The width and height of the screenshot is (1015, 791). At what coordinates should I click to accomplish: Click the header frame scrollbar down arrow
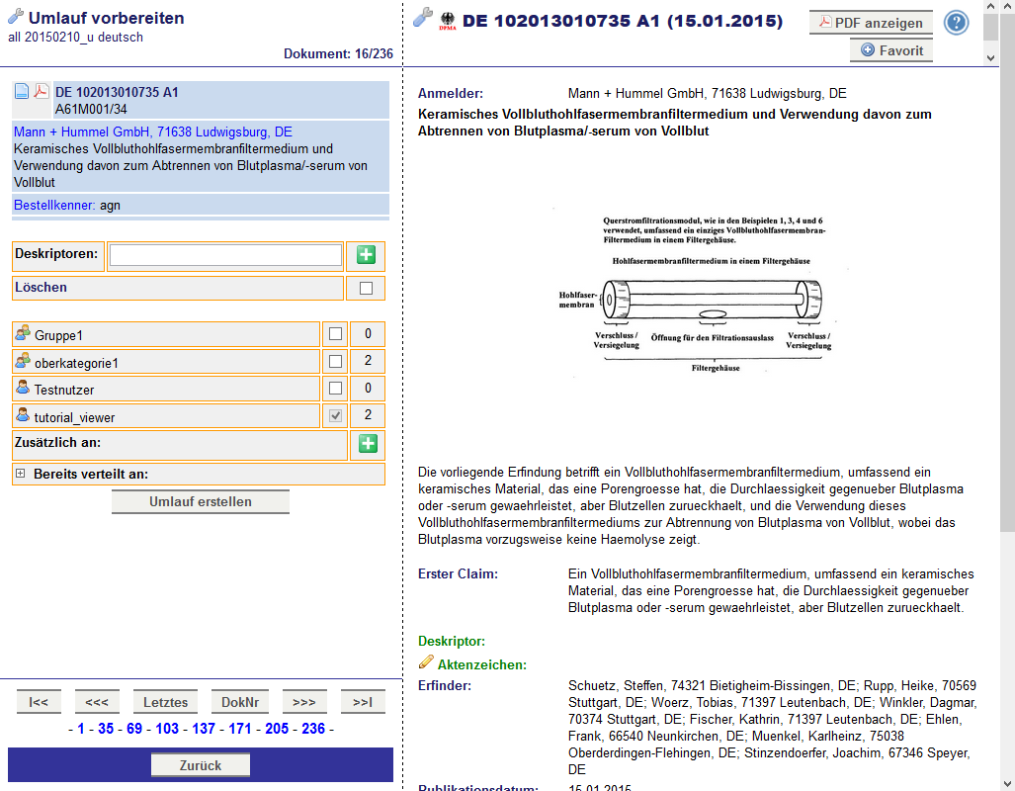(x=990, y=58)
